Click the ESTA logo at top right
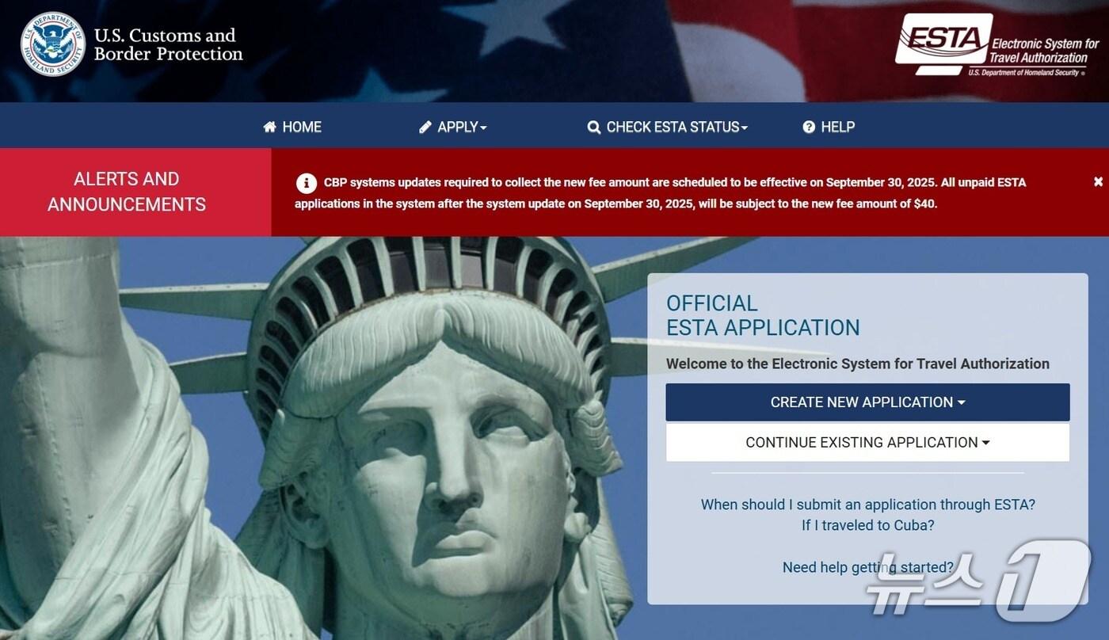 coord(997,44)
